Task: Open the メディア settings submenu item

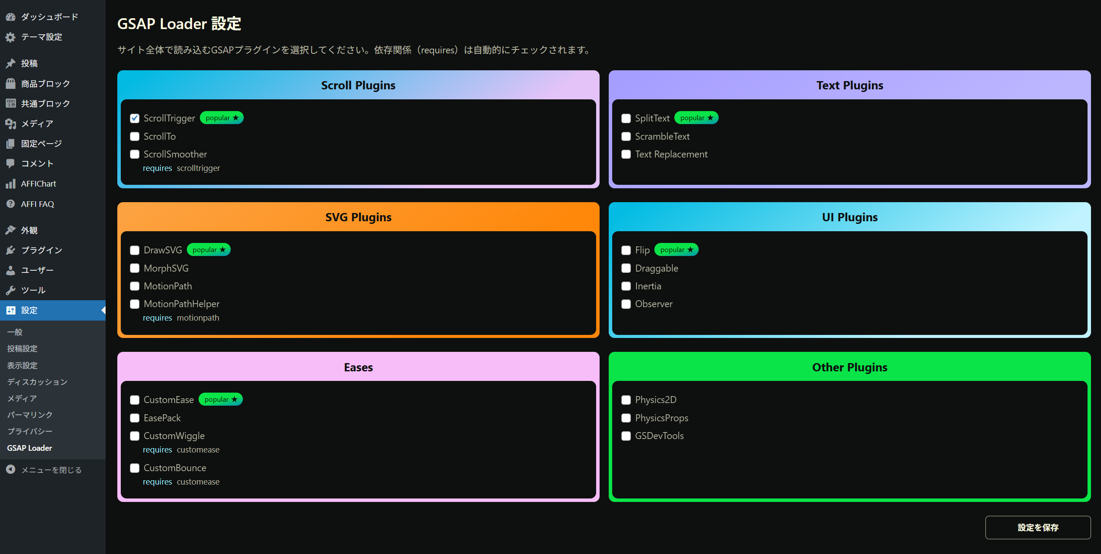Action: pyautogui.click(x=22, y=398)
